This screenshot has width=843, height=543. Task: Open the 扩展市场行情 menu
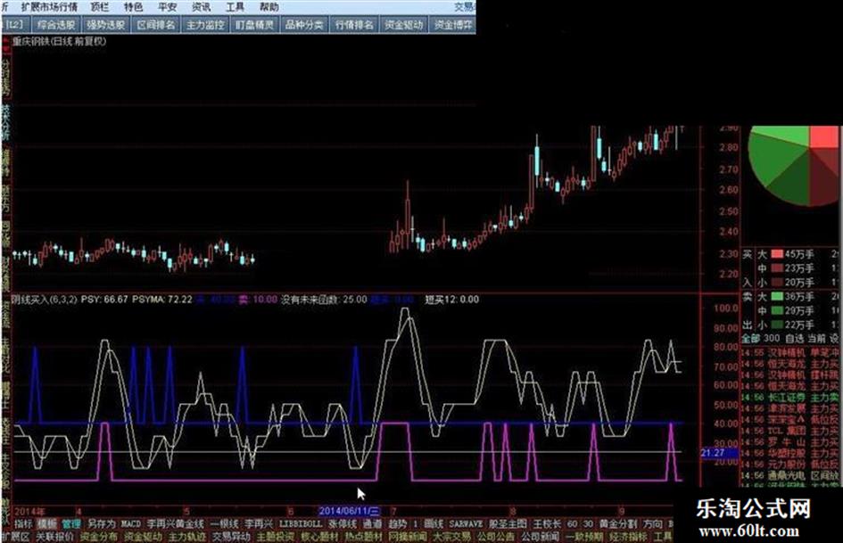(49, 7)
